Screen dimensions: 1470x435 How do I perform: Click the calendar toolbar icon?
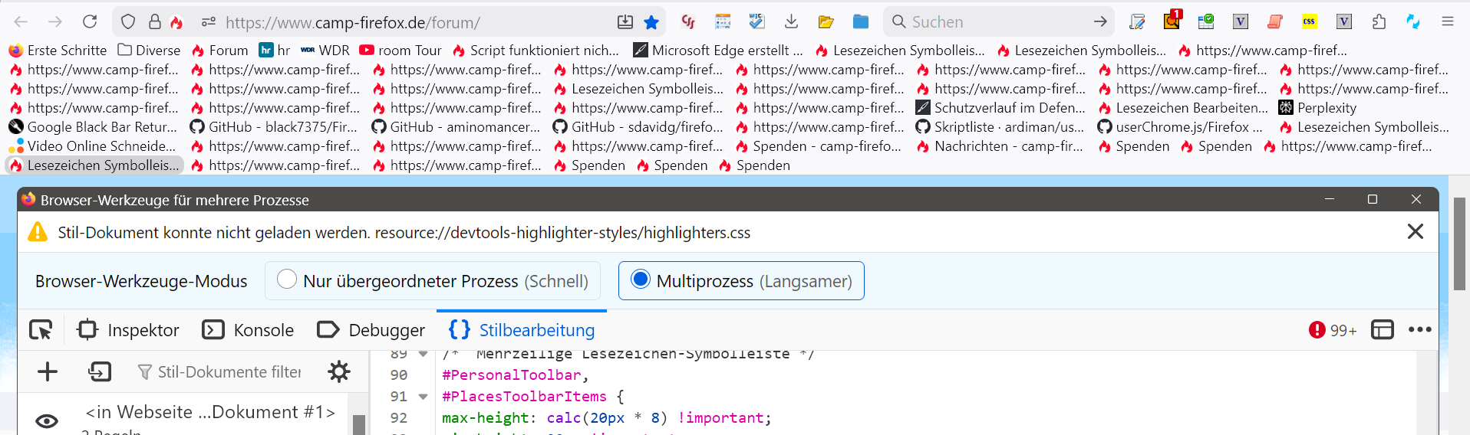click(723, 22)
